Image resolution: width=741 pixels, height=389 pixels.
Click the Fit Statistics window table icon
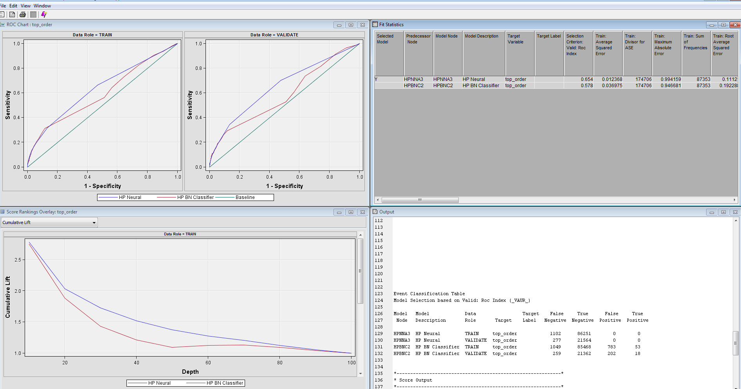[375, 24]
